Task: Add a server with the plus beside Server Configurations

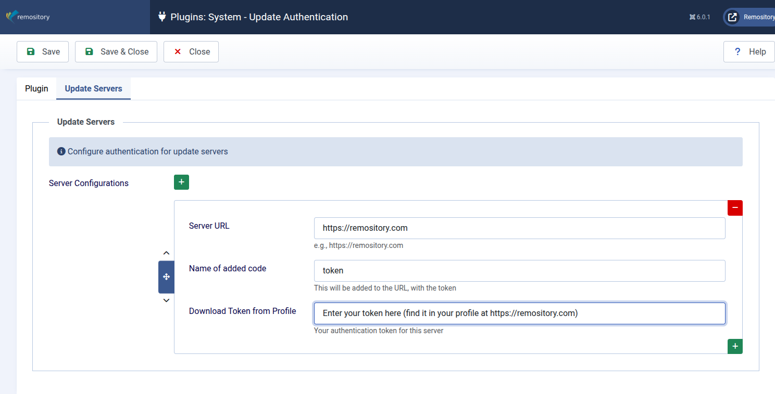Action: [181, 182]
